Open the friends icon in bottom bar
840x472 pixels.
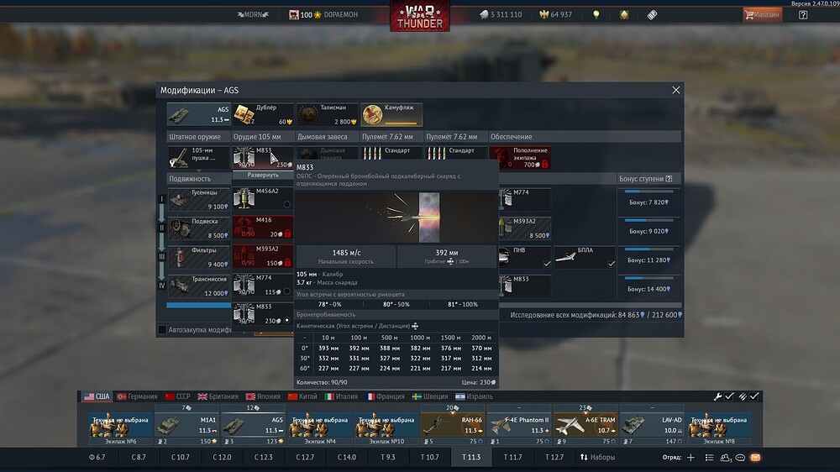[x=726, y=457]
